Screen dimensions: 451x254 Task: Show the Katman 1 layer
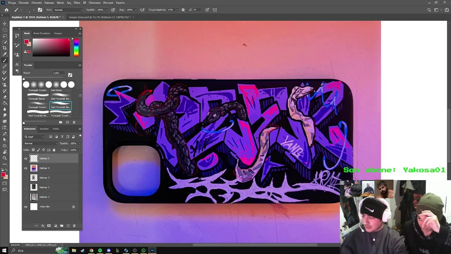click(x=25, y=197)
